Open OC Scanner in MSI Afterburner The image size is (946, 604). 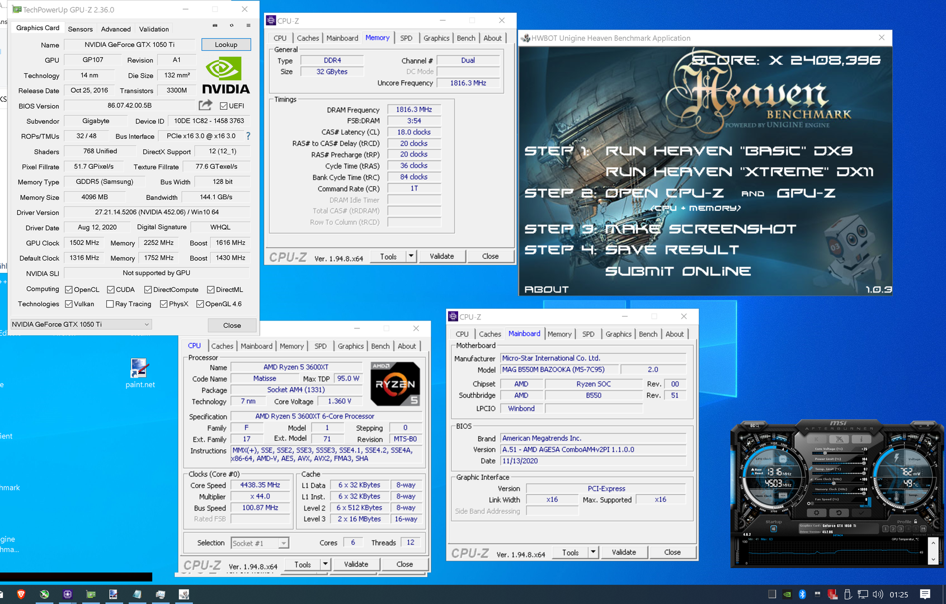point(755,426)
